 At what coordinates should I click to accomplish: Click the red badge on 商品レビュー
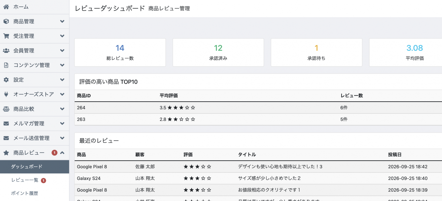tap(55, 153)
